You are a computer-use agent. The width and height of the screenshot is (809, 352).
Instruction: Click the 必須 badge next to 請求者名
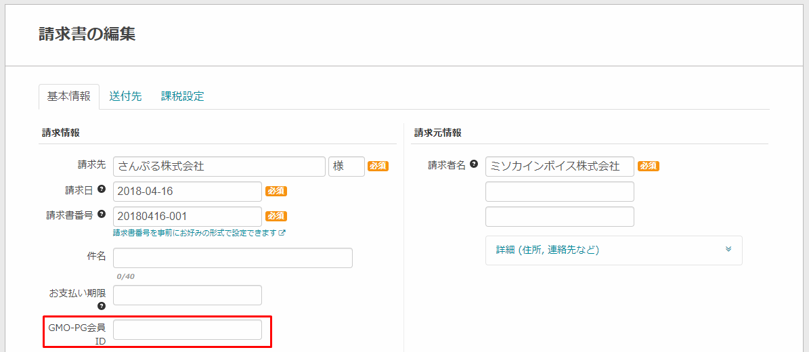649,167
